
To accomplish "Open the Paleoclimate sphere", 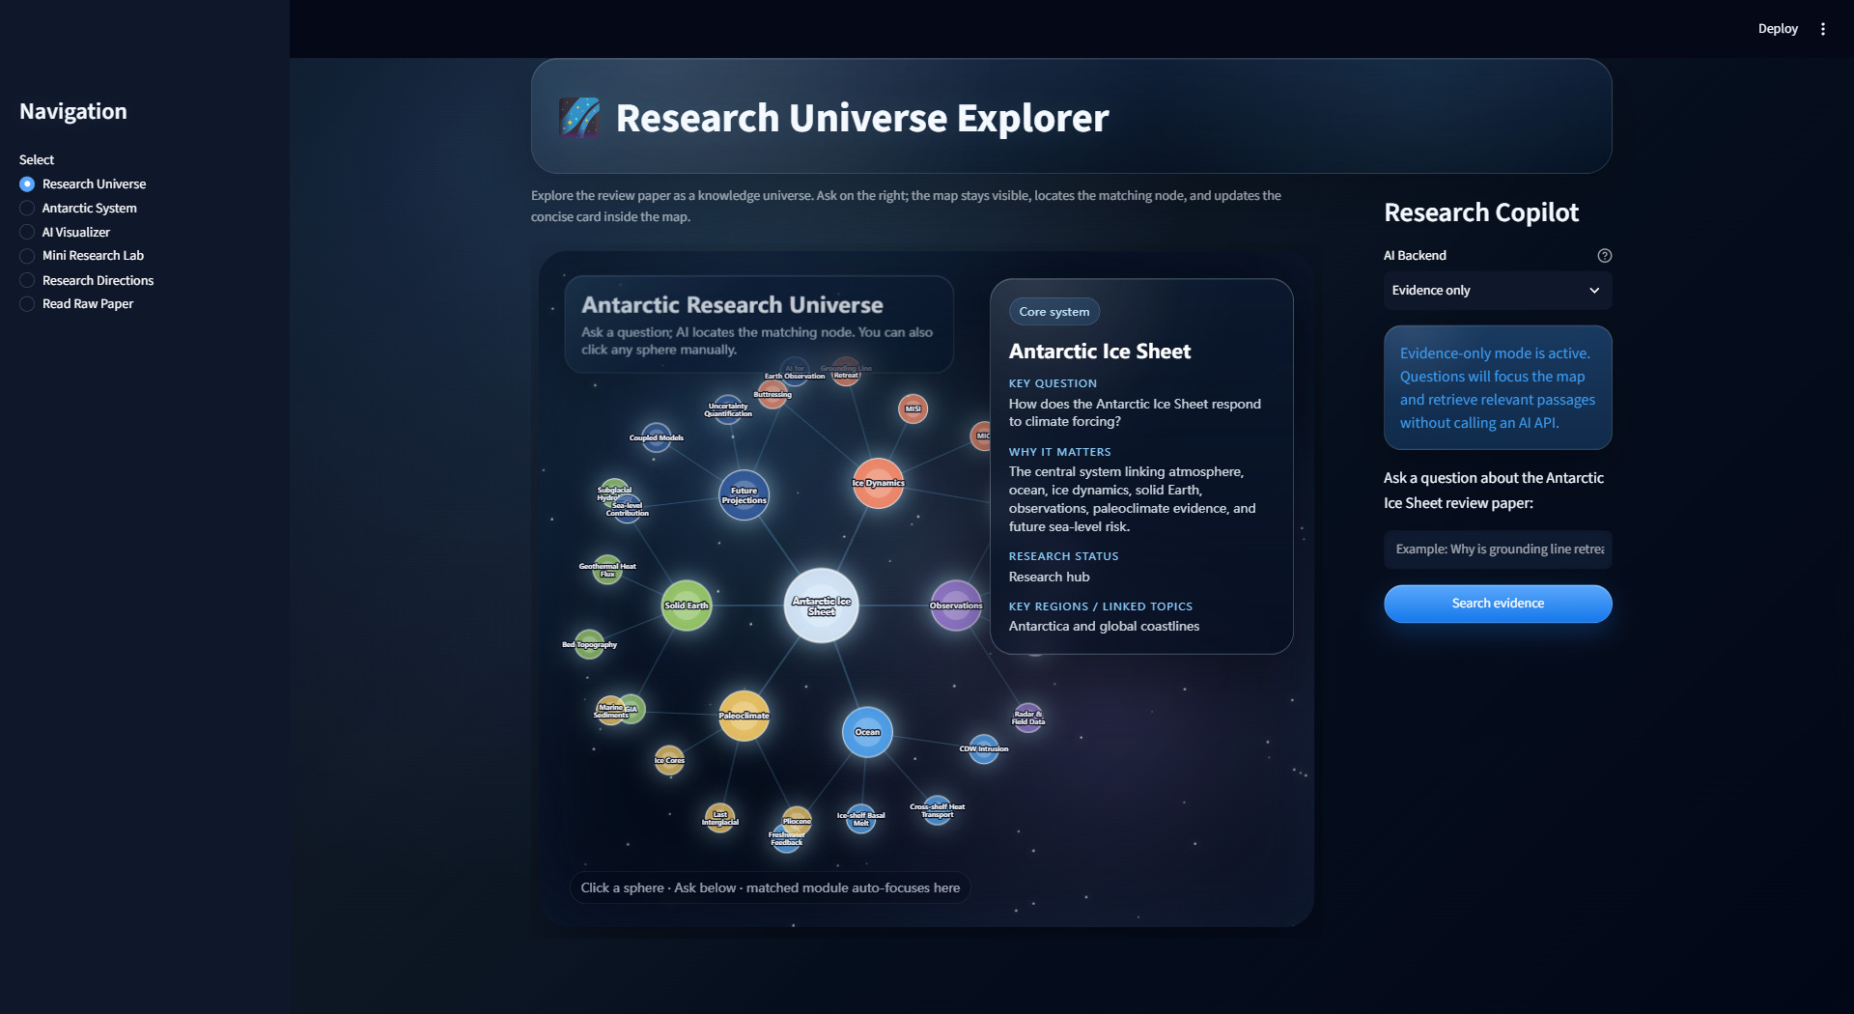I will click(x=744, y=716).
